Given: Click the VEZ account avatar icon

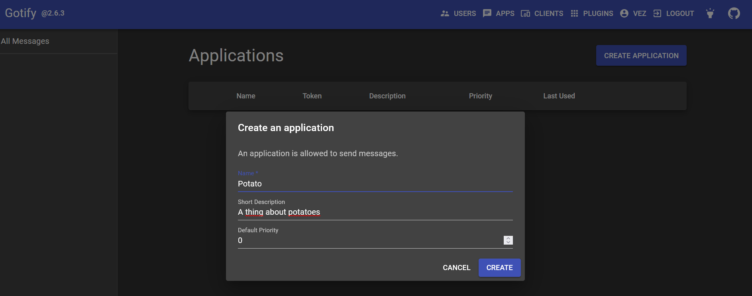Looking at the screenshot, I should (624, 14).
